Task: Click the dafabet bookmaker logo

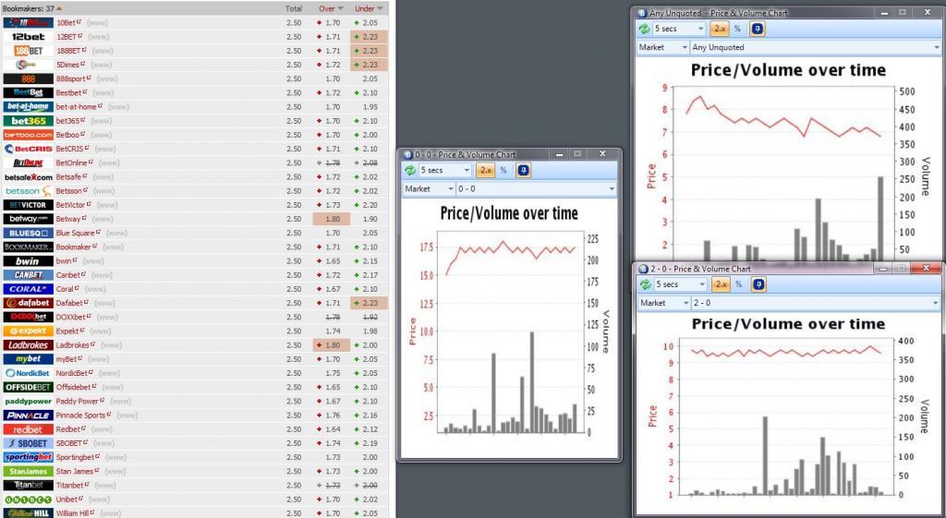Action: coord(29,303)
